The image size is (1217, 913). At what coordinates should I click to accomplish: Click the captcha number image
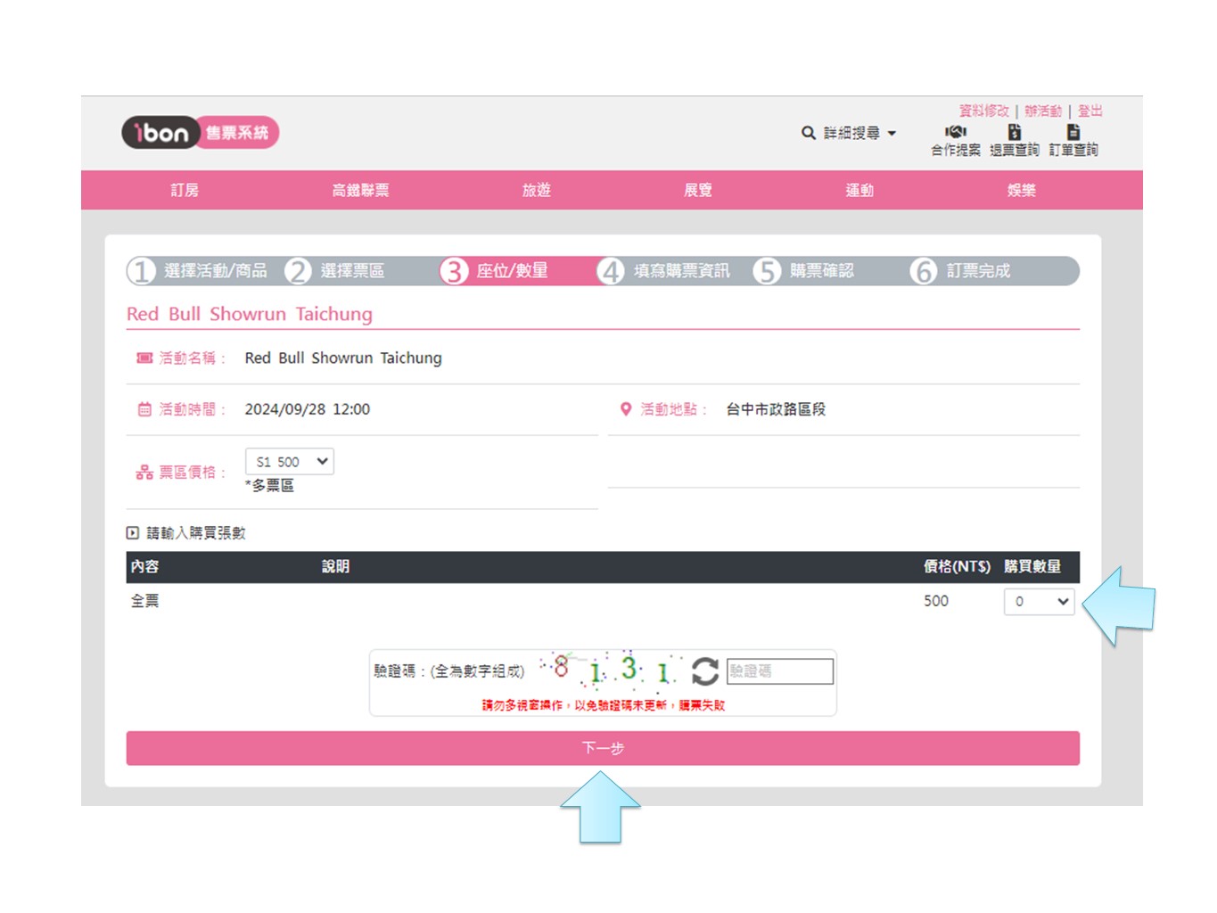[612, 670]
